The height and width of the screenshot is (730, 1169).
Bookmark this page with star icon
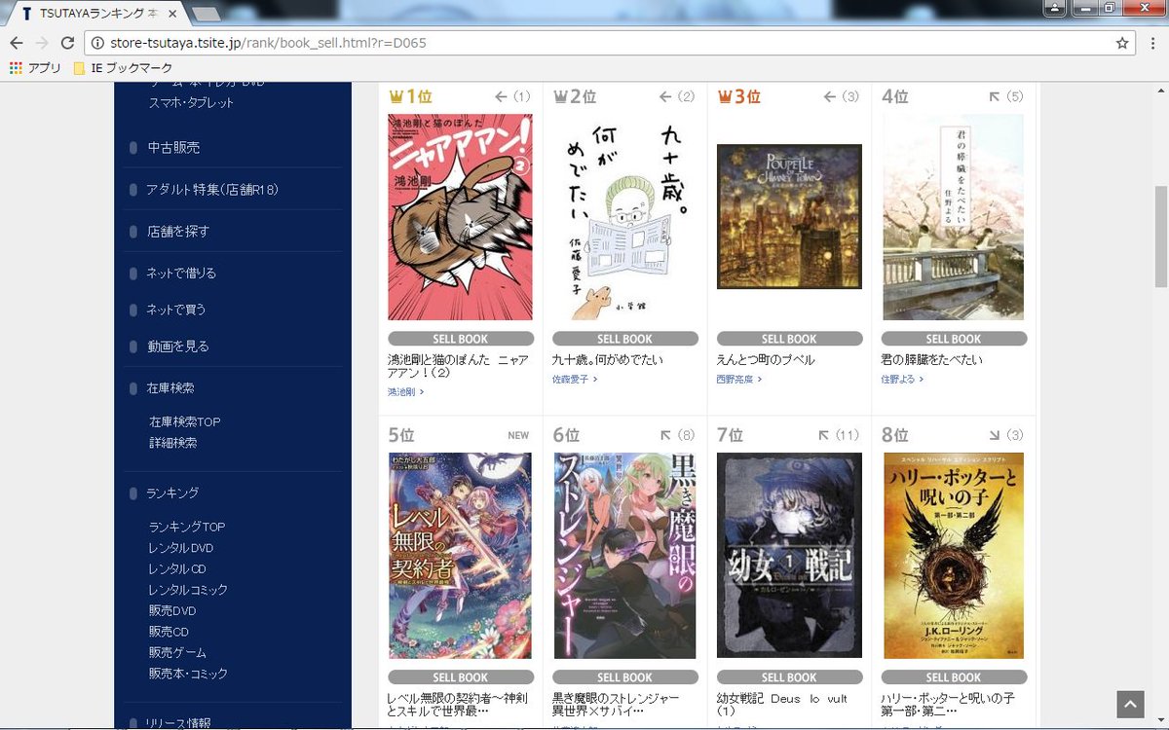click(x=1122, y=43)
